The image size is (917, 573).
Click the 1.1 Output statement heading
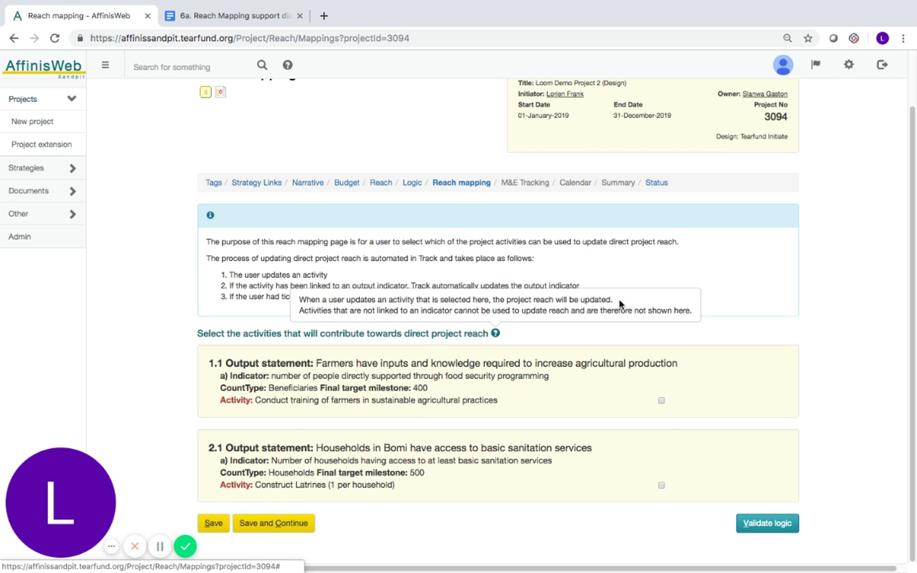(x=443, y=363)
